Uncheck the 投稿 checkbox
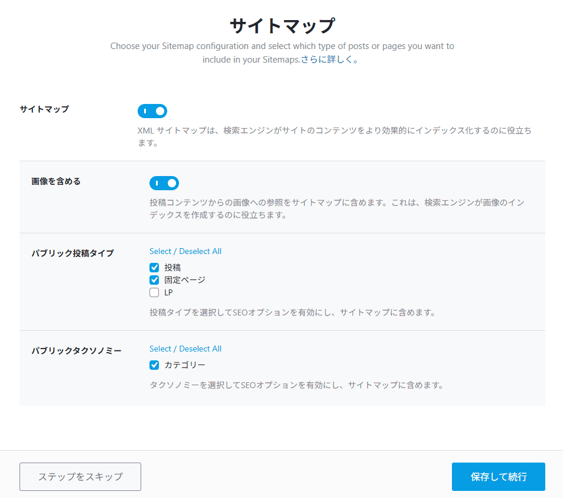Image resolution: width=563 pixels, height=498 pixels. coord(154,267)
